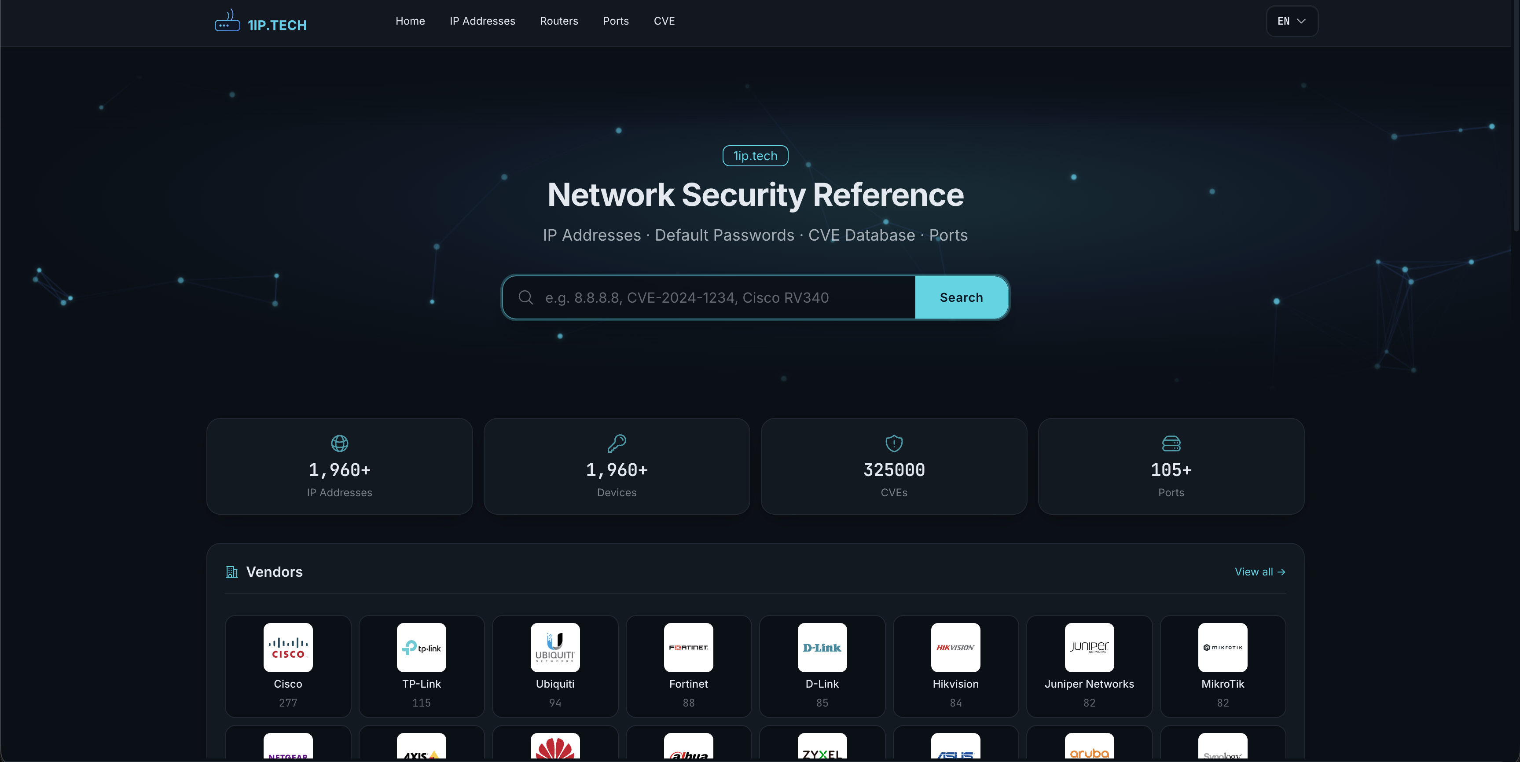Click the Fortinet device count 88
Screen dimensions: 1520x762
pos(689,703)
